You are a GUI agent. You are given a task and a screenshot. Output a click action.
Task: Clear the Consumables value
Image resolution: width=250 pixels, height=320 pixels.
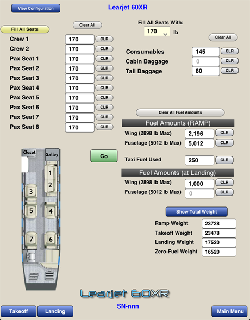click(x=229, y=51)
